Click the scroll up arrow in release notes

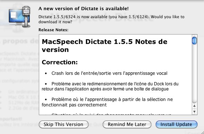(x=194, y=106)
